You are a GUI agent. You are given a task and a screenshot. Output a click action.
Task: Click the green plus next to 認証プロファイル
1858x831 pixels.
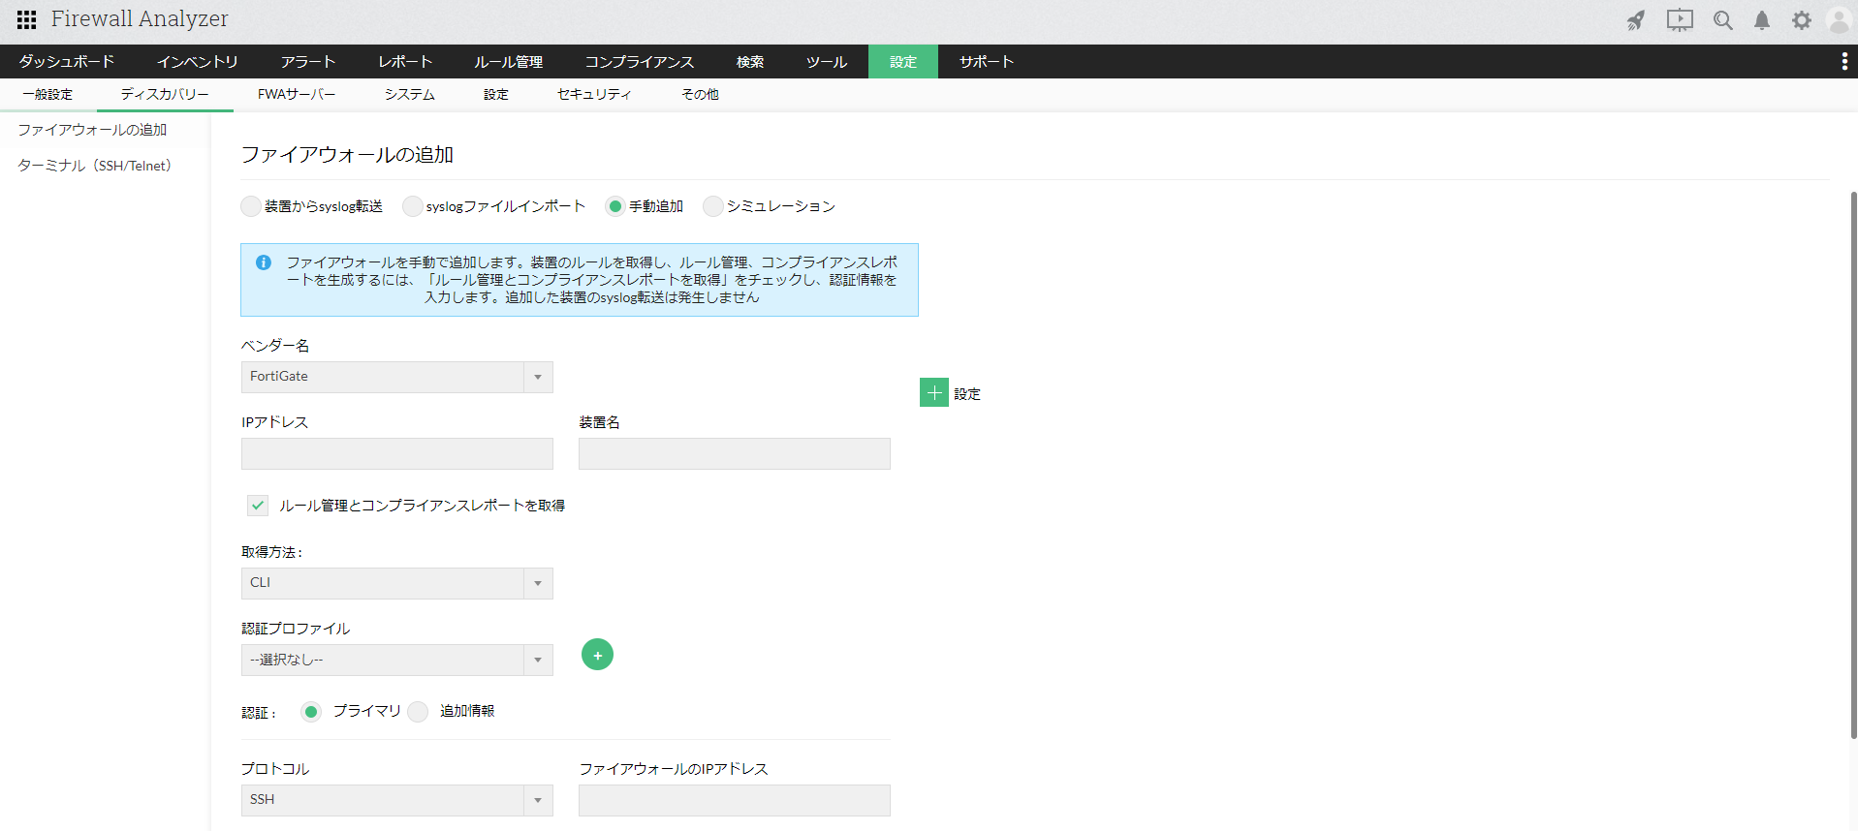[x=597, y=656]
